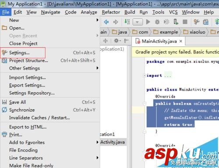Click the toolbar Project Structure icon
Viewport: 219px width, 168px height.
(206, 22)
